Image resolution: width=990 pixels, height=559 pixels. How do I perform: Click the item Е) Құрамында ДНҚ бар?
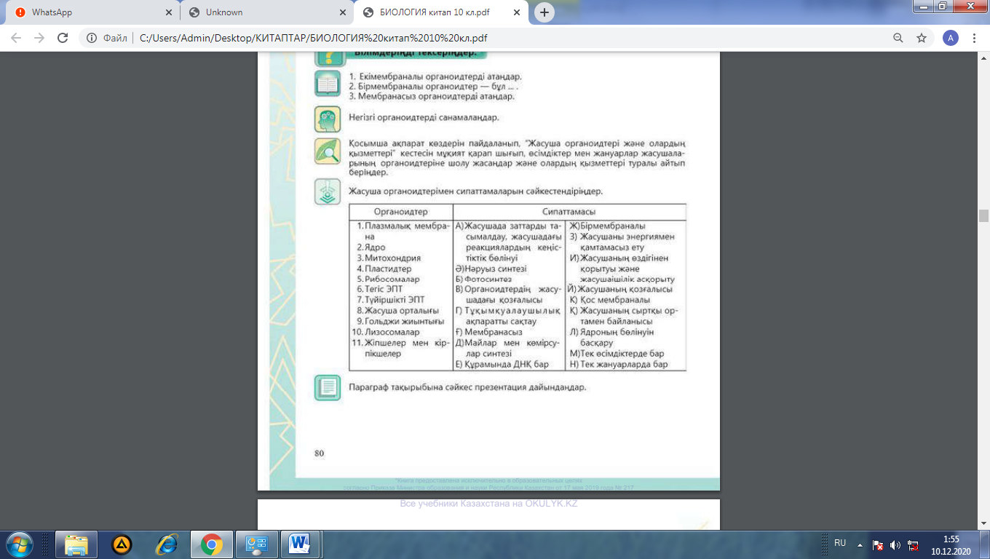[x=502, y=364]
